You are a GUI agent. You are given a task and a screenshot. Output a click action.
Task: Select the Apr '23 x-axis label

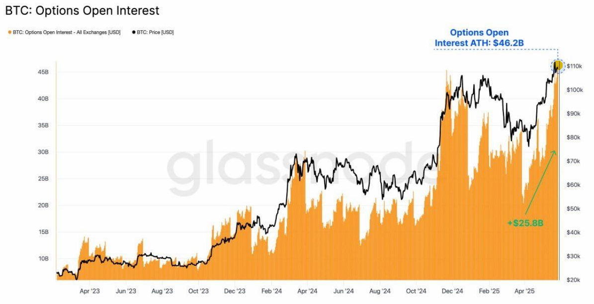[x=90, y=291]
